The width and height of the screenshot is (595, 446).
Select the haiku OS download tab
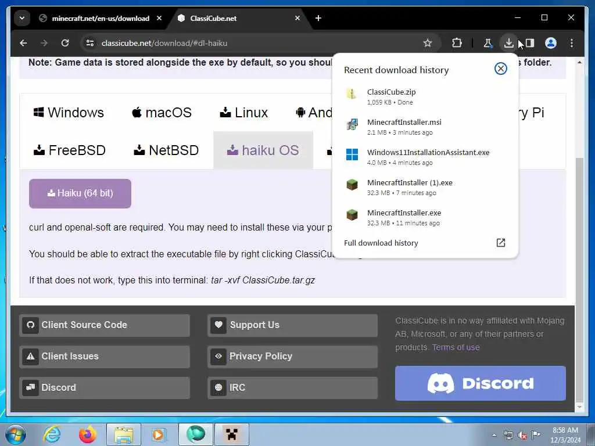coord(263,150)
